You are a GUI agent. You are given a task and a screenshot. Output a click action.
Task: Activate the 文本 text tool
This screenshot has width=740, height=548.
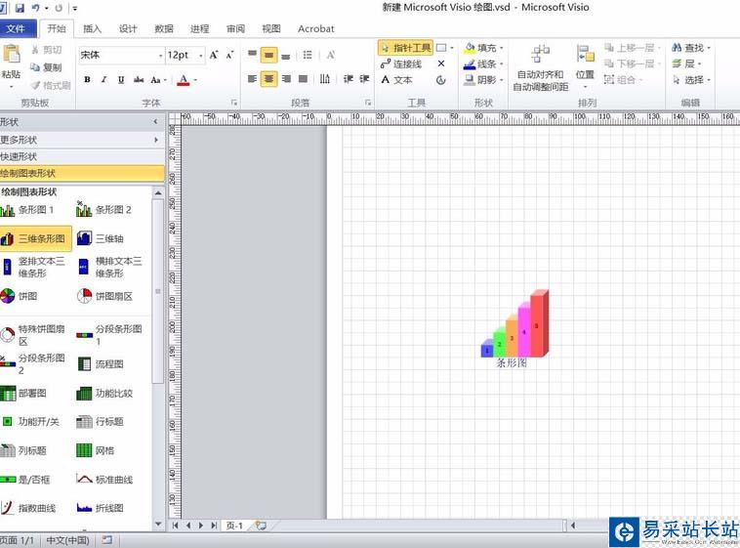click(397, 80)
